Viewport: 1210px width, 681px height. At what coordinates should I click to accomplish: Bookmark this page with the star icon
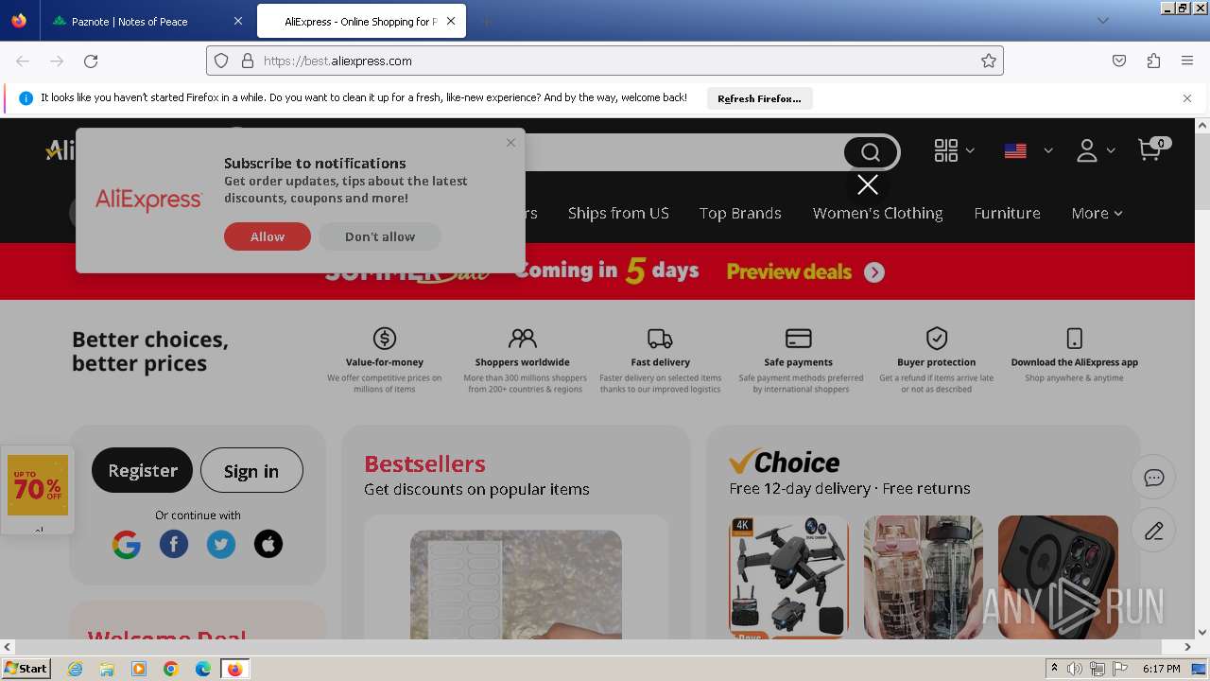click(989, 61)
